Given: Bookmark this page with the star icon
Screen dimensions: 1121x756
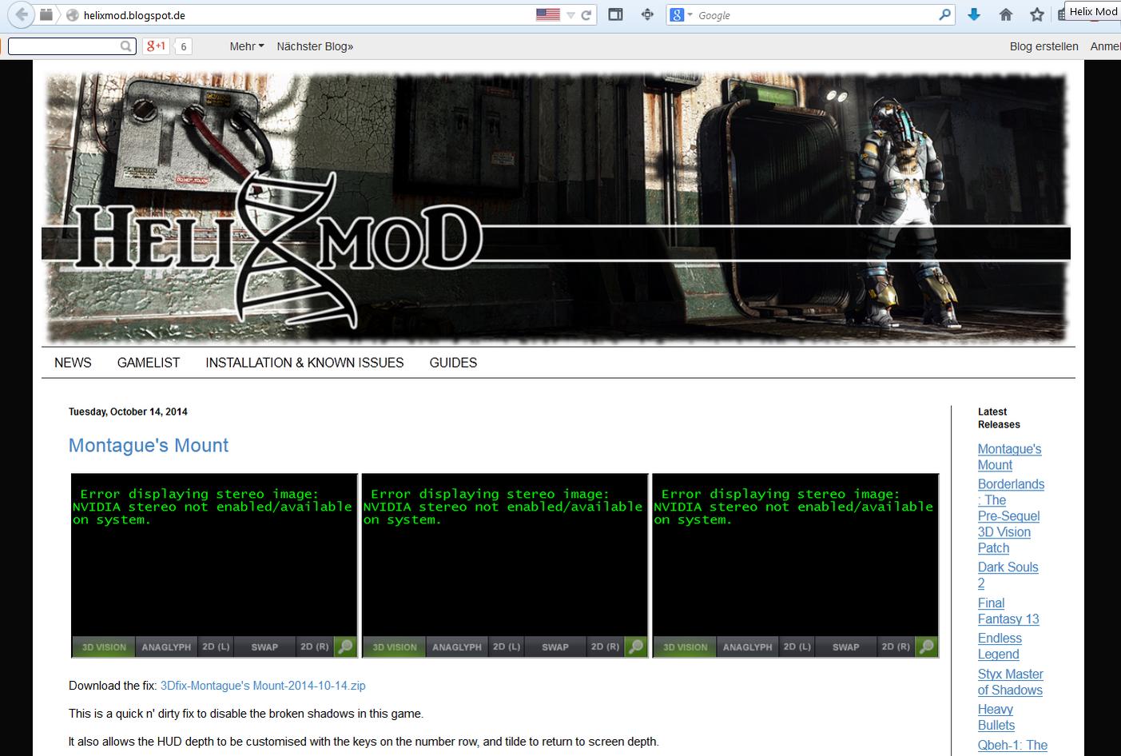Looking at the screenshot, I should (x=1037, y=14).
